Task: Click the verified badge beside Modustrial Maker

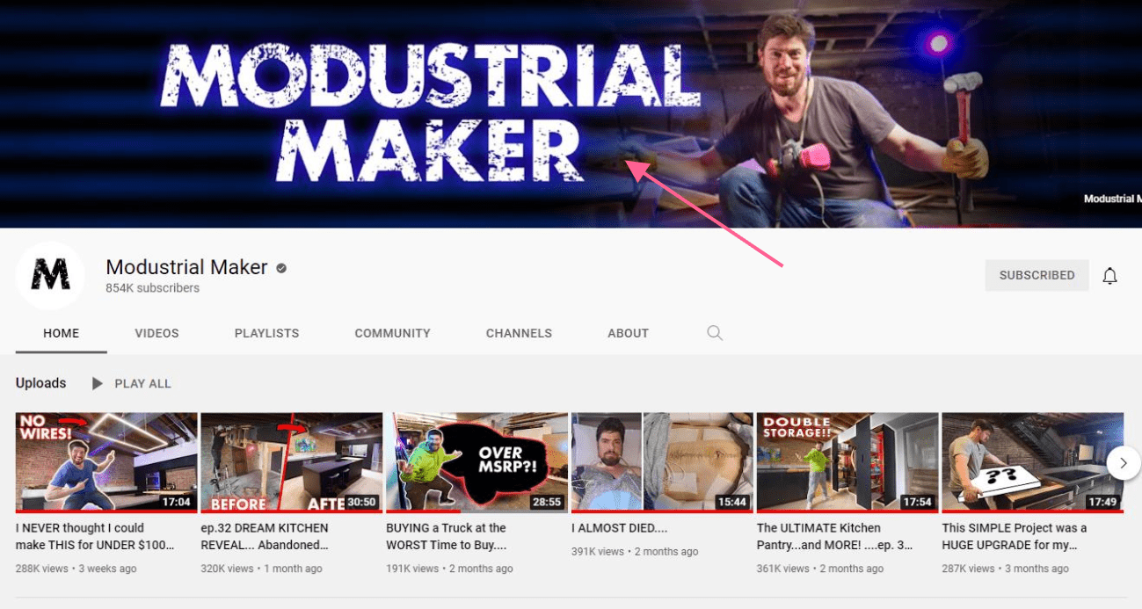Action: pos(281,268)
